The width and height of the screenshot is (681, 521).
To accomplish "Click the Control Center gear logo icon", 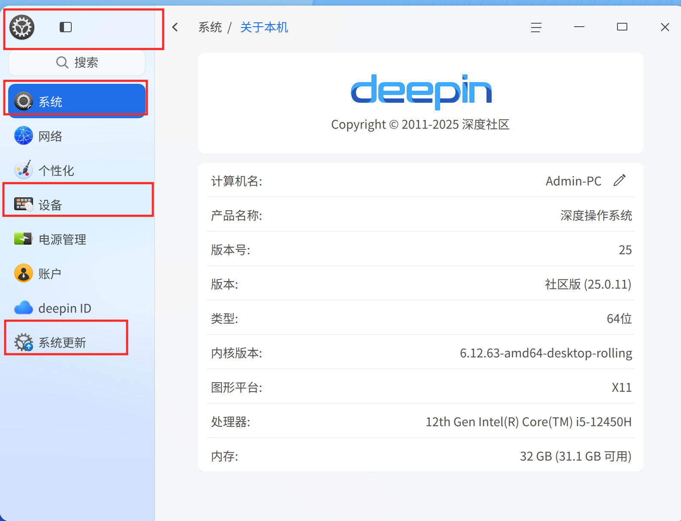I will pyautogui.click(x=22, y=27).
